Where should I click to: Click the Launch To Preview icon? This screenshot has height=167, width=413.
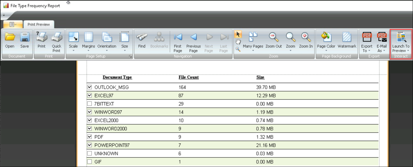coord(401,37)
